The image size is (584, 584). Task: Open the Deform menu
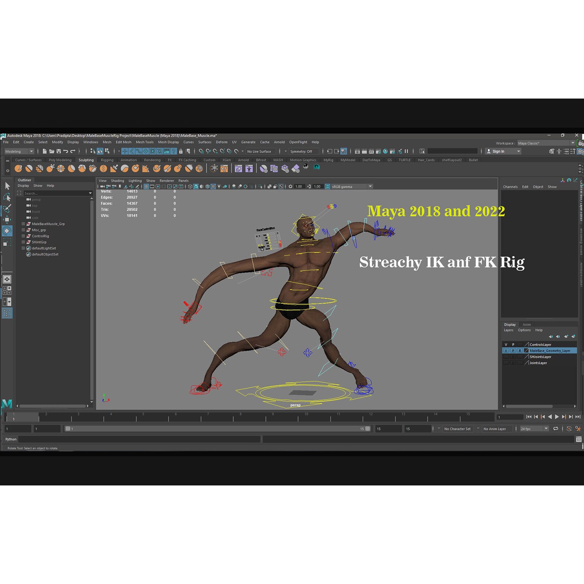(222, 142)
